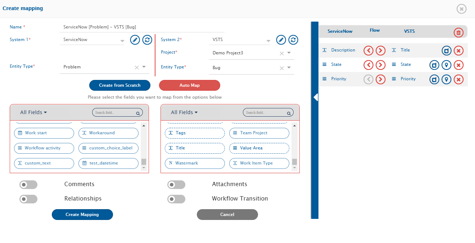Select the Workaround field chip

(108, 133)
